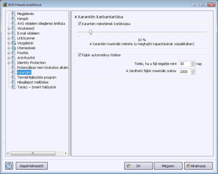218x174 pixels.
Task: Select Víruskereső in the settings tree
Action: (x=26, y=28)
